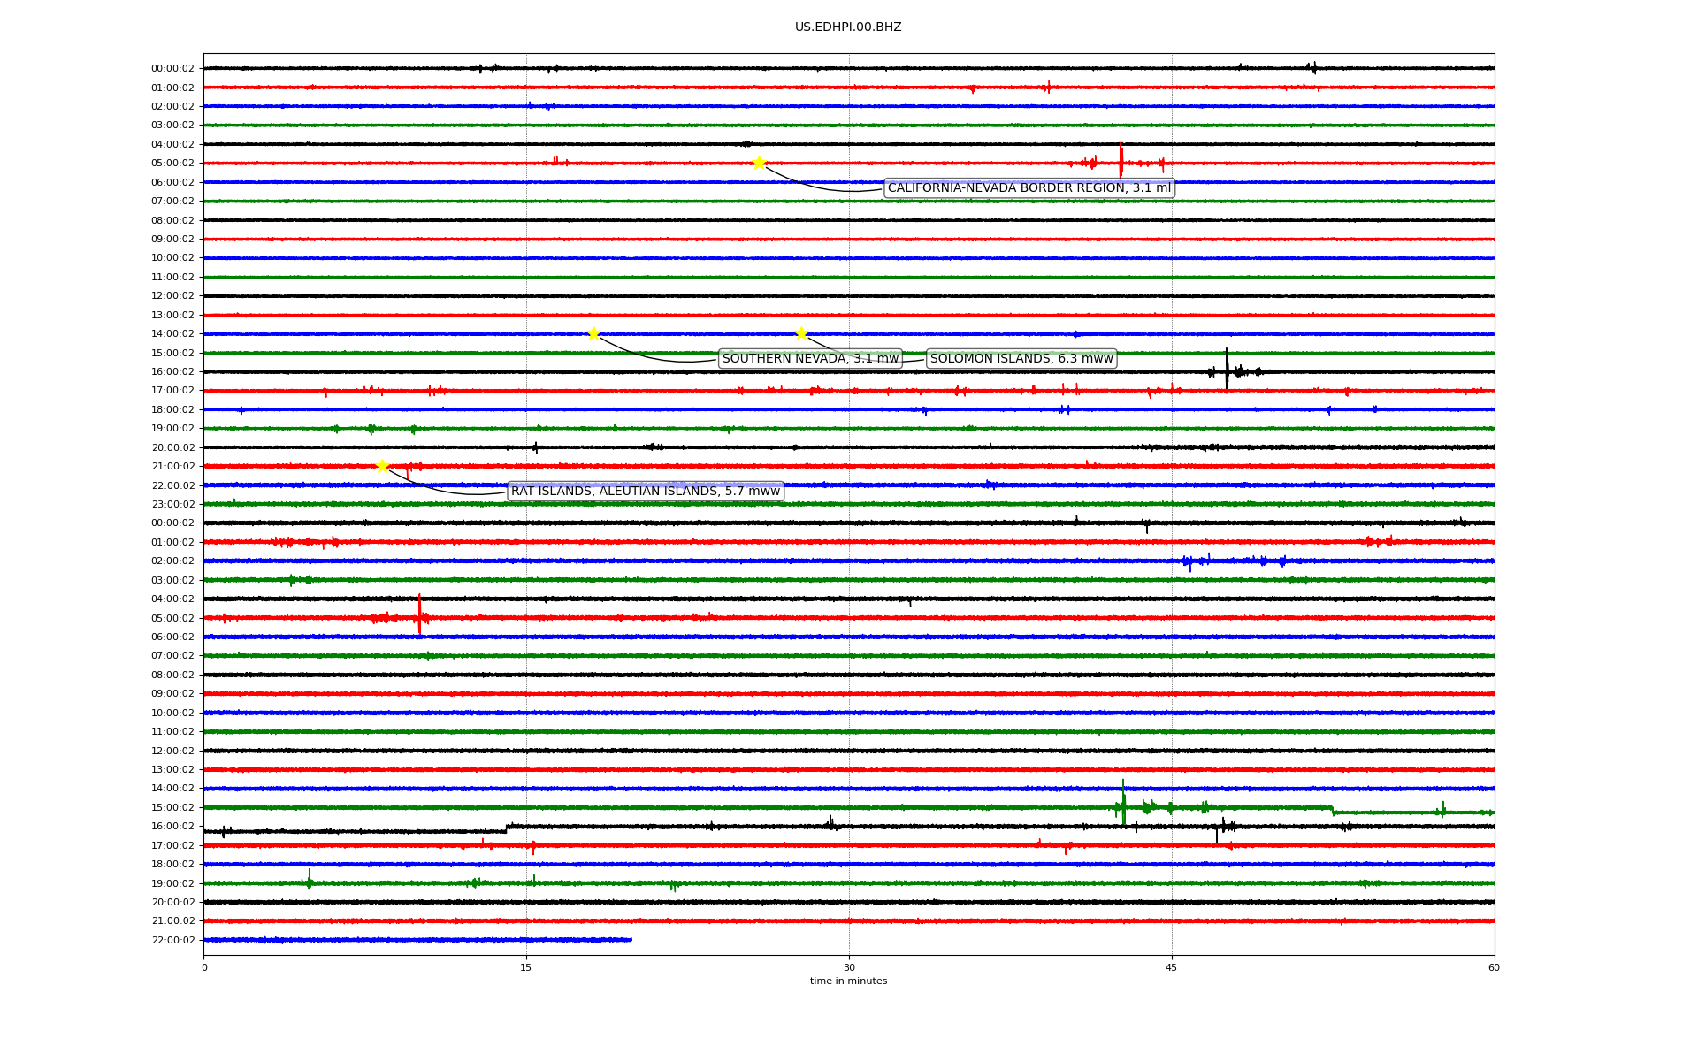Screen dimensions: 1698x1061
Task: Click the CALIFORNIA-NEVADA BORDER REGION, 3.1 ml label
Action: (x=1029, y=187)
